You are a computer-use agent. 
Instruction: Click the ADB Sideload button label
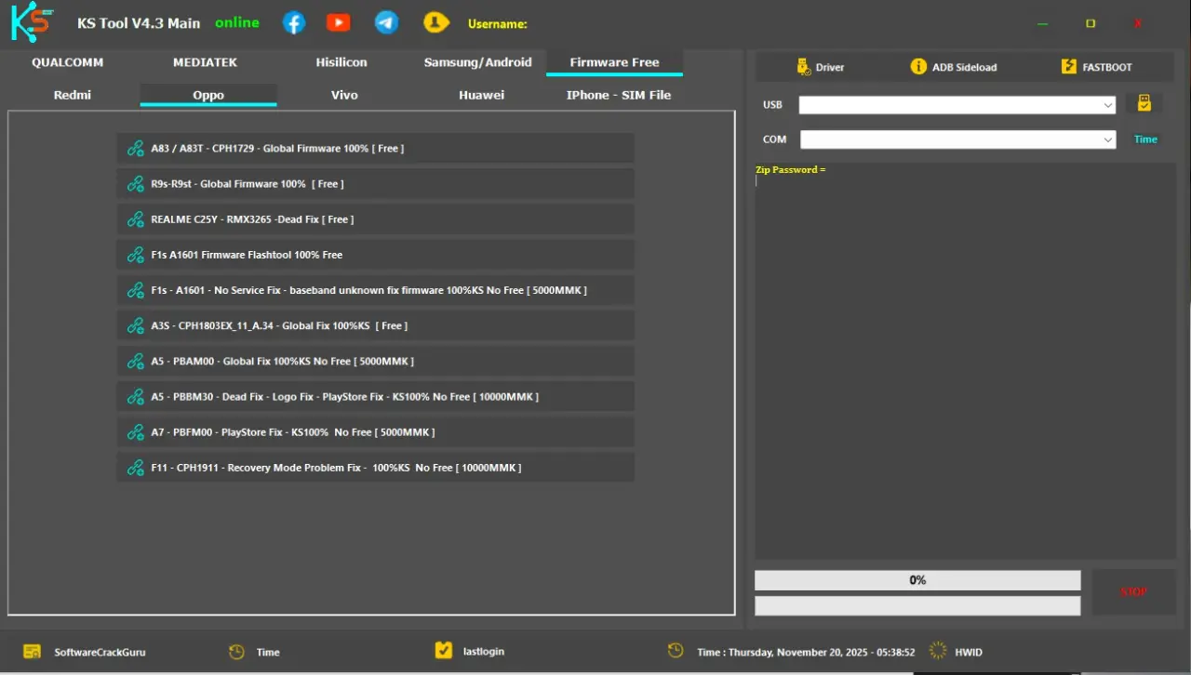964,68
